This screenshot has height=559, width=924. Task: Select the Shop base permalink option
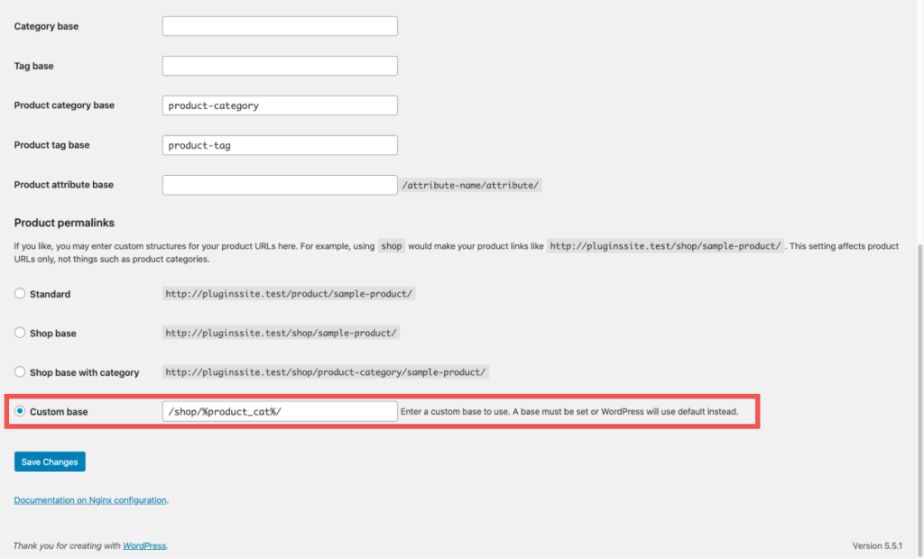(19, 333)
